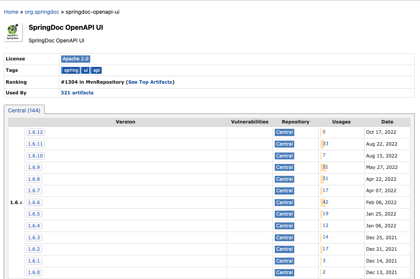Click the Central badge for version 1.6.9
This screenshot has height=279, width=420.
click(284, 167)
